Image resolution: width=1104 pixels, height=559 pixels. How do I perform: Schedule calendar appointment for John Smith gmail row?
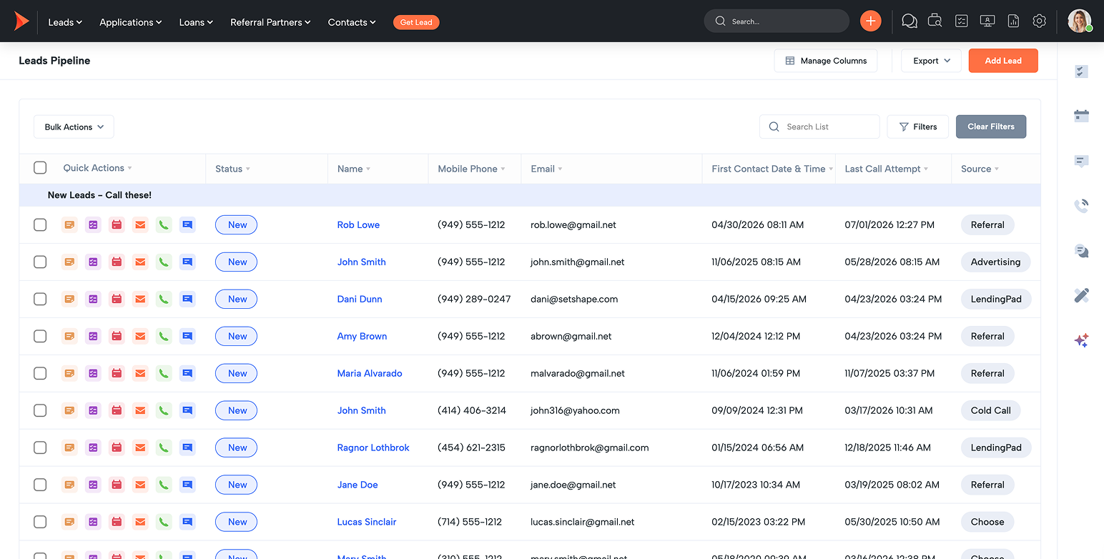[x=117, y=262]
